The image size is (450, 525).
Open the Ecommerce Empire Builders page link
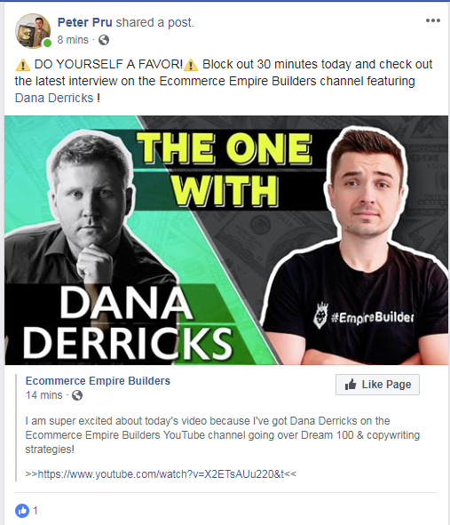[x=98, y=381]
